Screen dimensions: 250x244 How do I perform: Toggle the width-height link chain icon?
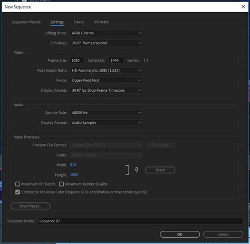(x=137, y=170)
